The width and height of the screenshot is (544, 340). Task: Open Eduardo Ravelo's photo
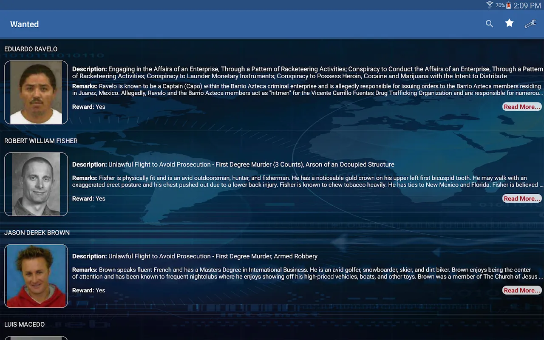pyautogui.click(x=36, y=92)
